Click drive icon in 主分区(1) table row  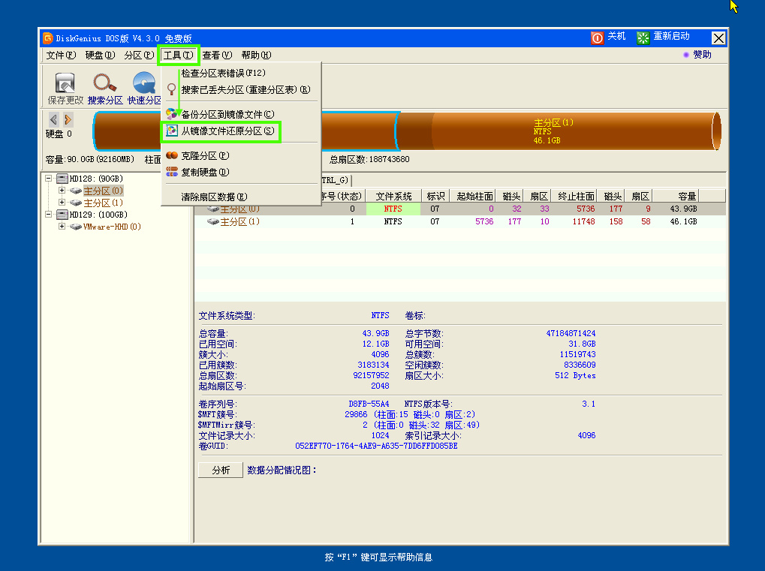(212, 221)
